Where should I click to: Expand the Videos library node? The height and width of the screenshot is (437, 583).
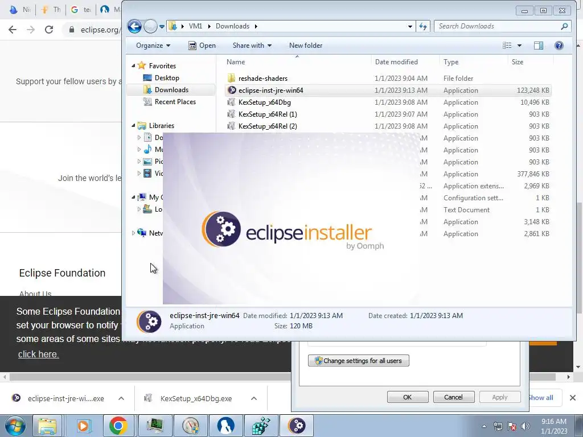coord(139,173)
